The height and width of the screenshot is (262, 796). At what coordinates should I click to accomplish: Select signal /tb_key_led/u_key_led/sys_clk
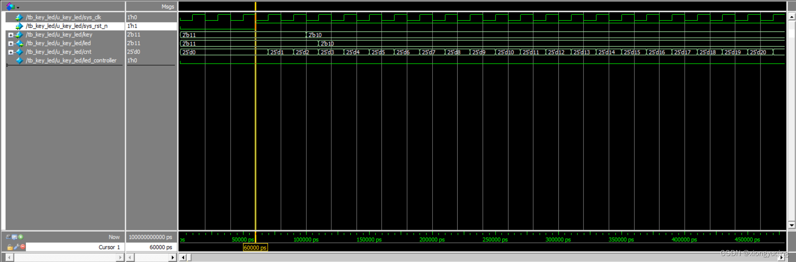(63, 18)
